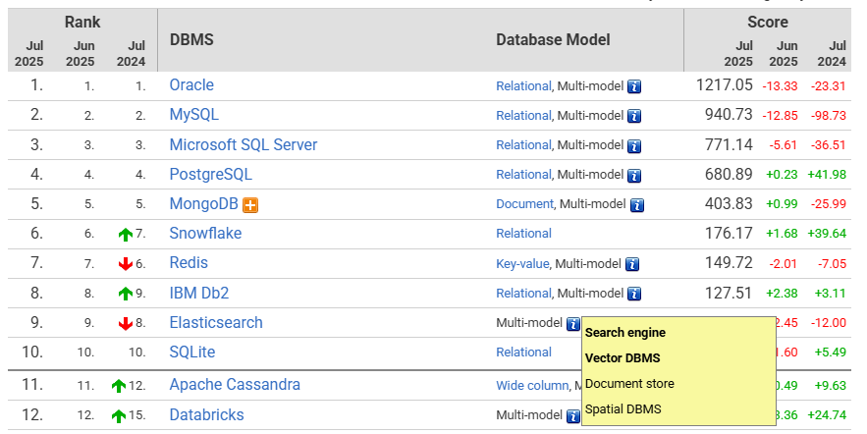Click IBM Db2 score 127.51
The height and width of the screenshot is (434, 867).
point(729,293)
